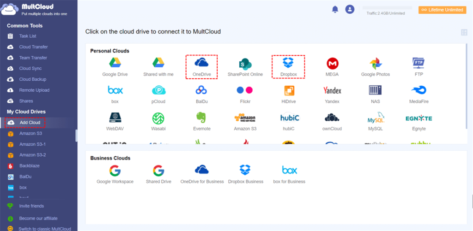Screen dimensions: 473x231
Task: Click the notification bell icon
Action: pos(335,9)
